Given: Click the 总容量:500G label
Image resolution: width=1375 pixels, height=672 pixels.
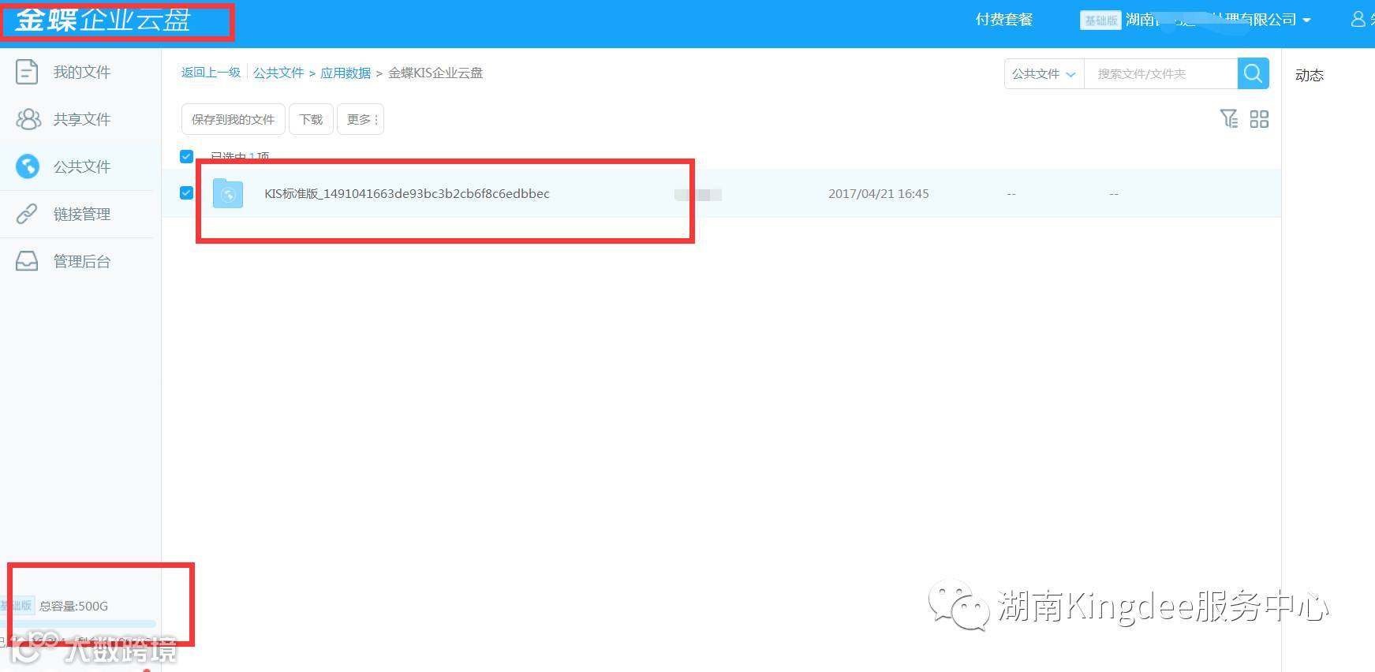Looking at the screenshot, I should pos(74,606).
